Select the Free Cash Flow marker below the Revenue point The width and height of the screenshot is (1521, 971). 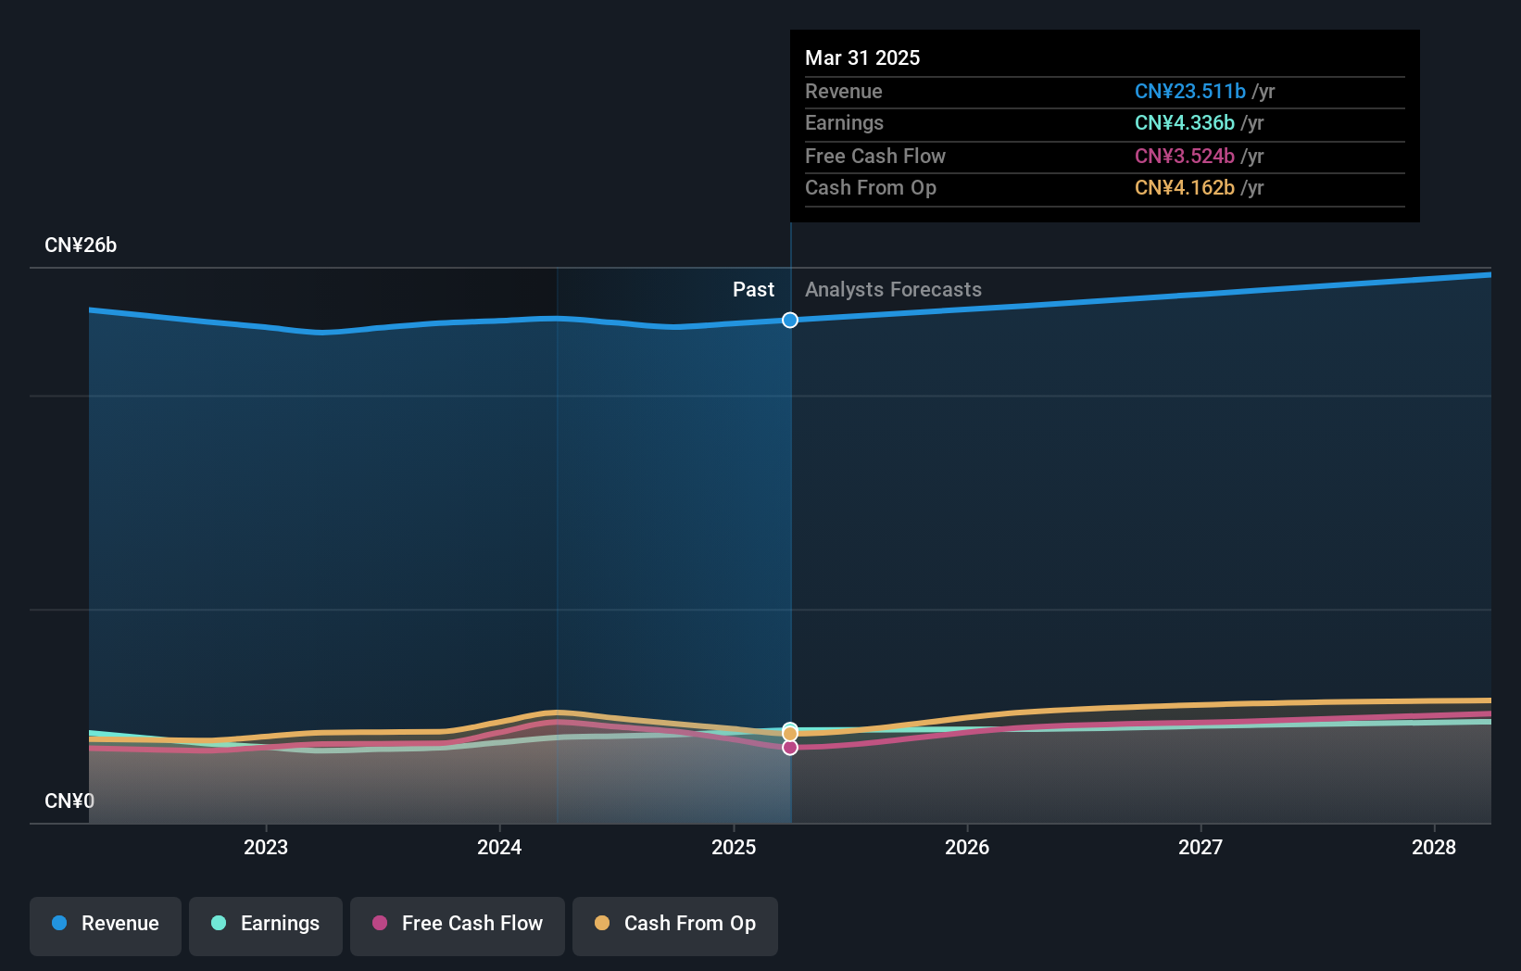[789, 748]
